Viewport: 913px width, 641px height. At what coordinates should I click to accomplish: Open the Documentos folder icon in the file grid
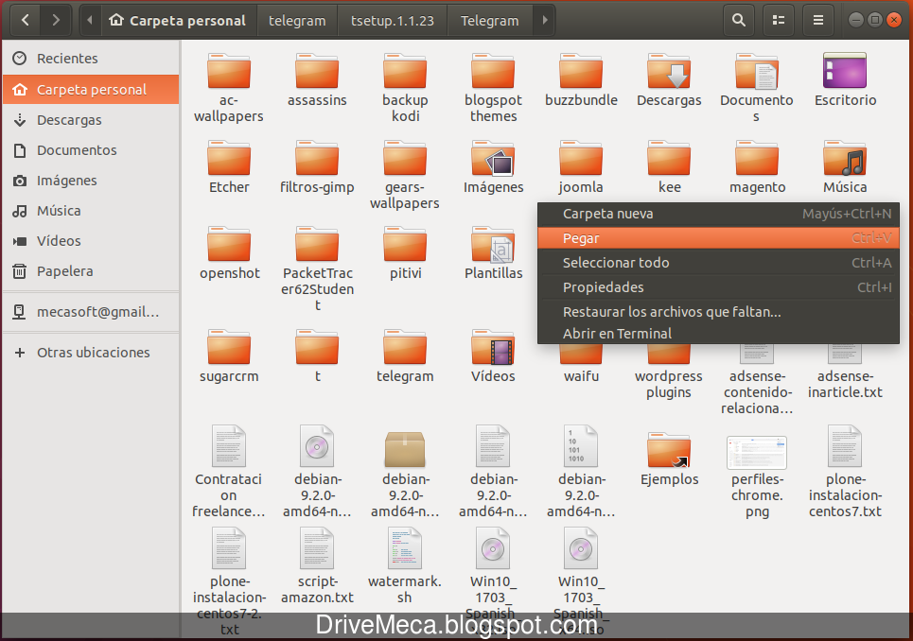(757, 72)
